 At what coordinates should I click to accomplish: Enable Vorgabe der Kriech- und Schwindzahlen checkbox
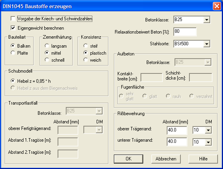pos(13,19)
